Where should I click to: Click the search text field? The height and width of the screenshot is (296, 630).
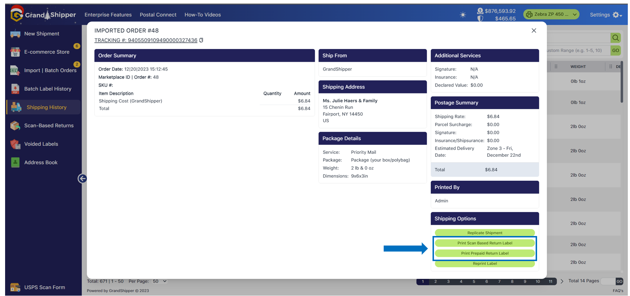coord(579,38)
